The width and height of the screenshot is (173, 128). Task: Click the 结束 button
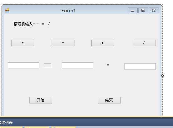[x=109, y=100]
